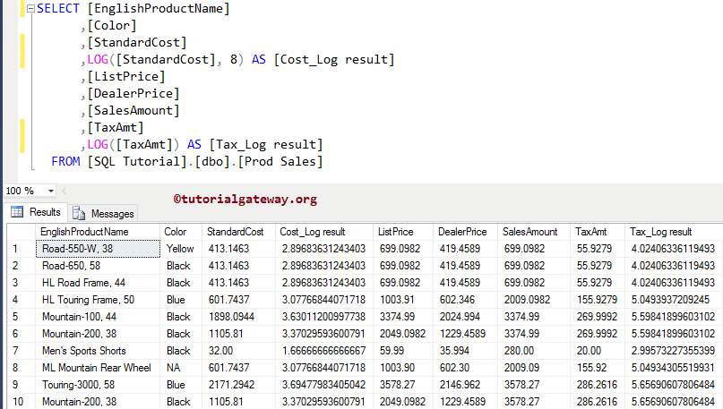Click the Messages tab icon

click(x=79, y=213)
